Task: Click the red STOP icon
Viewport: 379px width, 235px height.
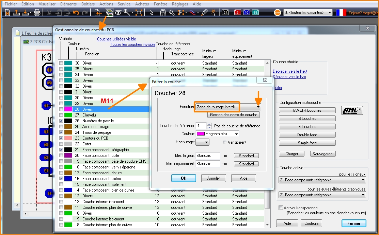Action: click(278, 13)
